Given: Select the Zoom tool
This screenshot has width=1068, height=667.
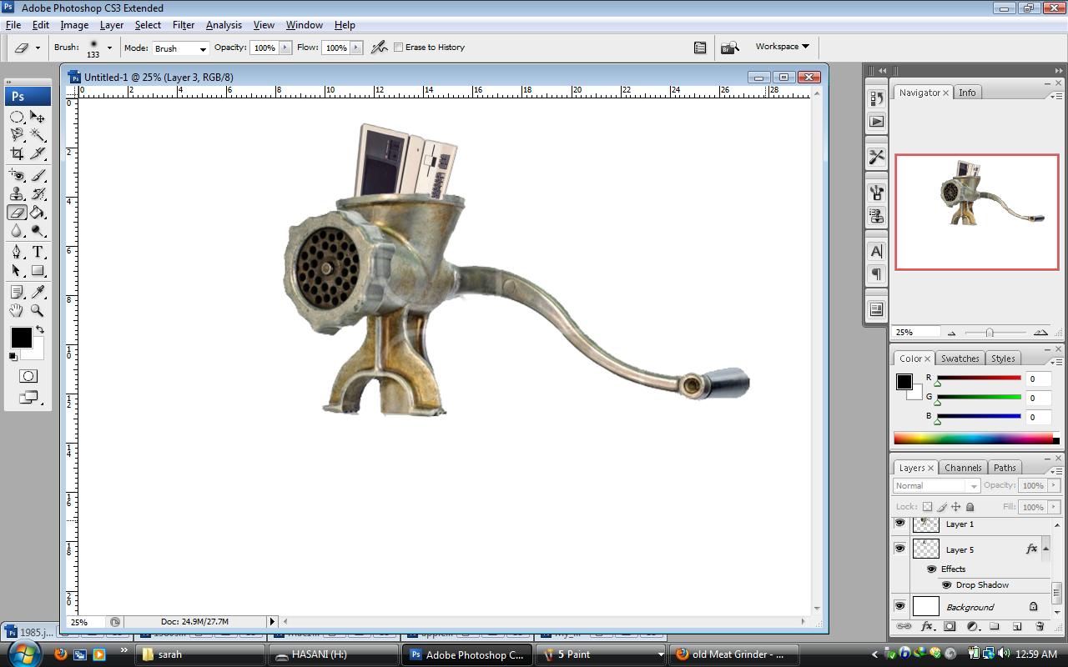Looking at the screenshot, I should pos(38,310).
